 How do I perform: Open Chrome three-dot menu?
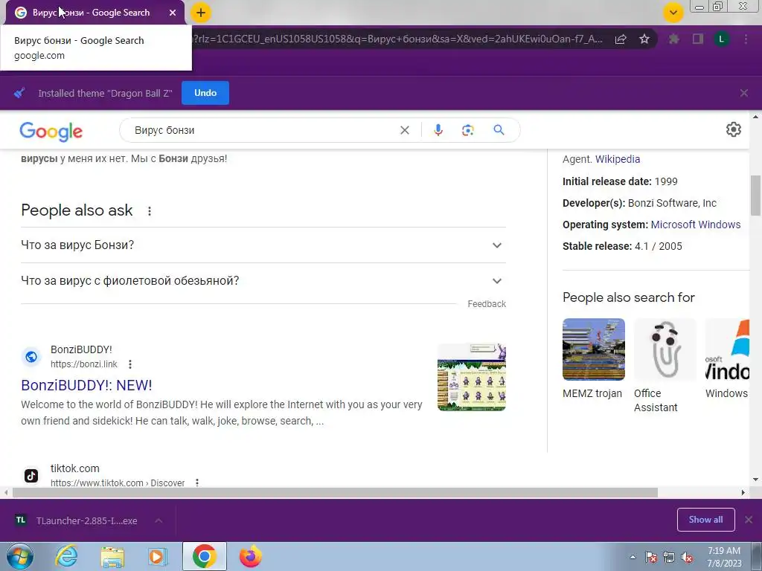746,39
